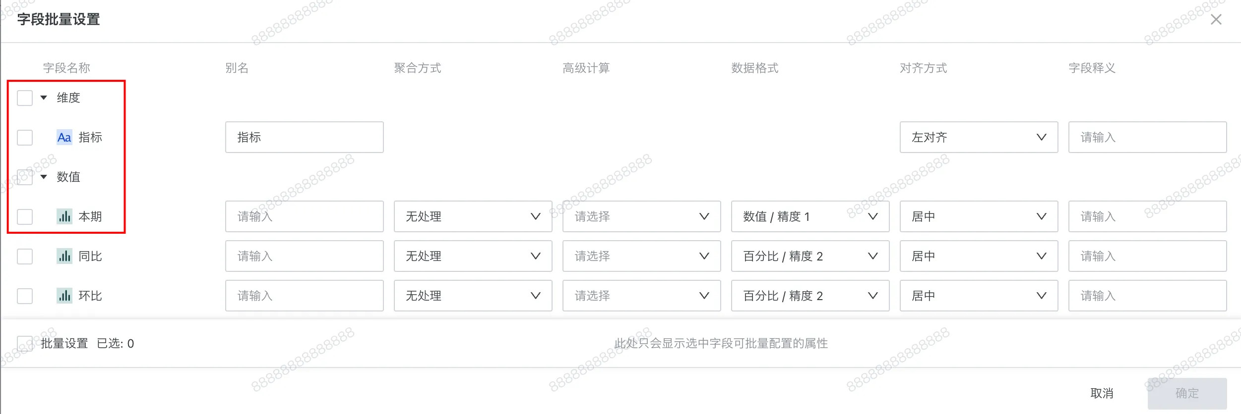Close the 字段批量设置 dialog with X
Image resolution: width=1241 pixels, height=414 pixels.
pos(1216,20)
